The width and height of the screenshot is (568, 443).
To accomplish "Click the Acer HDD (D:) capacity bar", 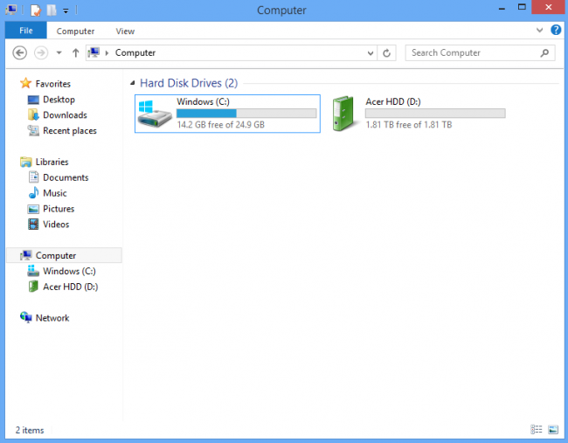I will [x=435, y=114].
